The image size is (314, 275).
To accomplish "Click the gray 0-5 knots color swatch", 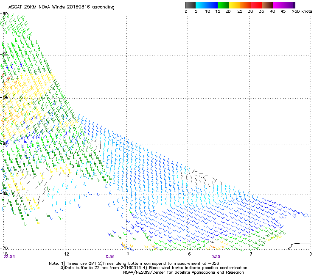I will [190, 5].
